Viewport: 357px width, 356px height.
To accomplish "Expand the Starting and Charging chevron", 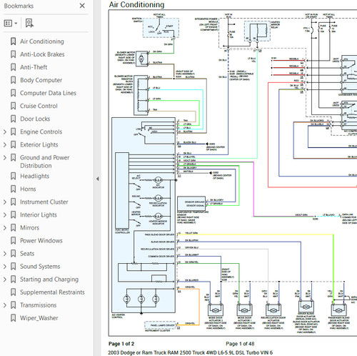I will [x=5, y=280].
